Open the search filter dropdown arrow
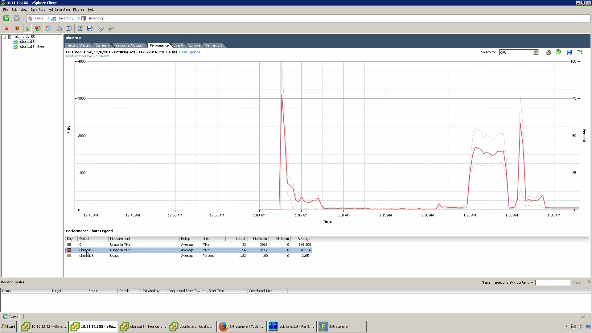Viewport: 592px width, 333px height. tap(532, 283)
